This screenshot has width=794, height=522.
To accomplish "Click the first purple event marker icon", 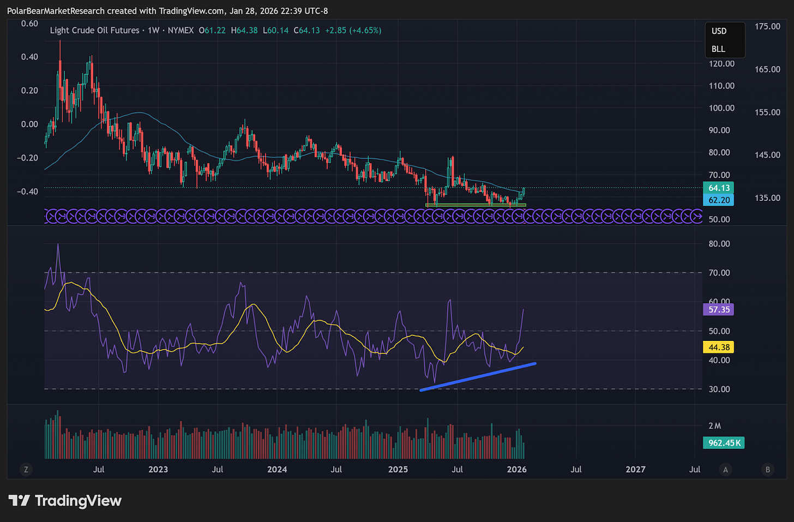I will point(51,217).
